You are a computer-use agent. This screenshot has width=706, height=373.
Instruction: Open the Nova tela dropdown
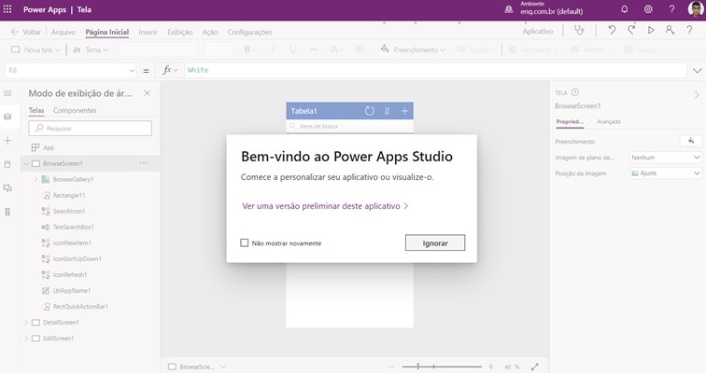click(x=35, y=49)
